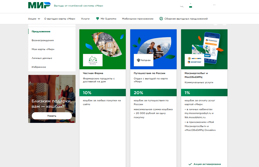
Task: Click the Путешествия по России card image
Action: coord(153,49)
